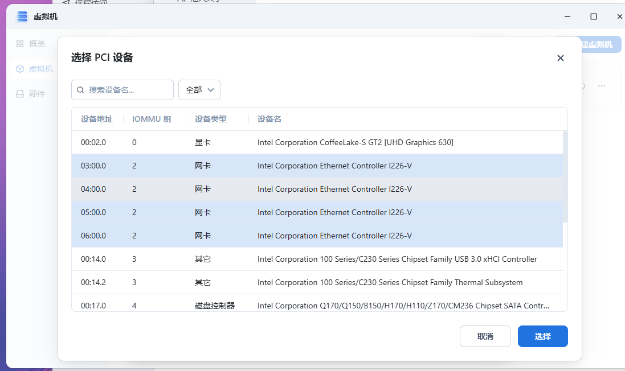Close the 选择 PCI 设备 dialog
Viewport: 625px width, 371px height.
pyautogui.click(x=560, y=58)
